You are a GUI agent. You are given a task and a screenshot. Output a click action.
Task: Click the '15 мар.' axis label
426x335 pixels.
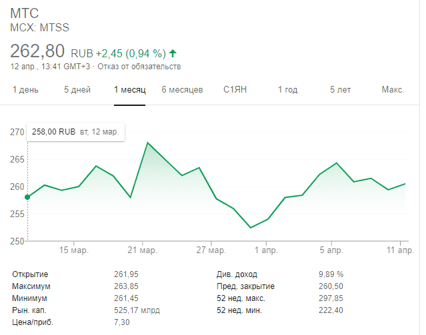pos(74,250)
